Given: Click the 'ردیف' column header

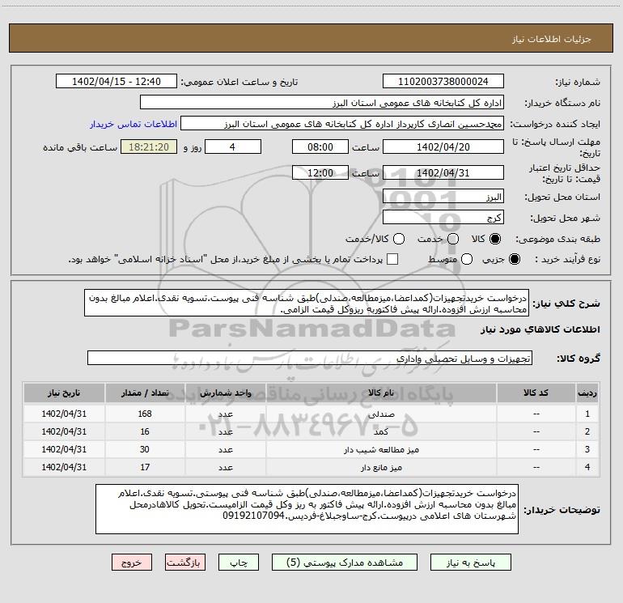Looking at the screenshot, I should click(x=587, y=393).
